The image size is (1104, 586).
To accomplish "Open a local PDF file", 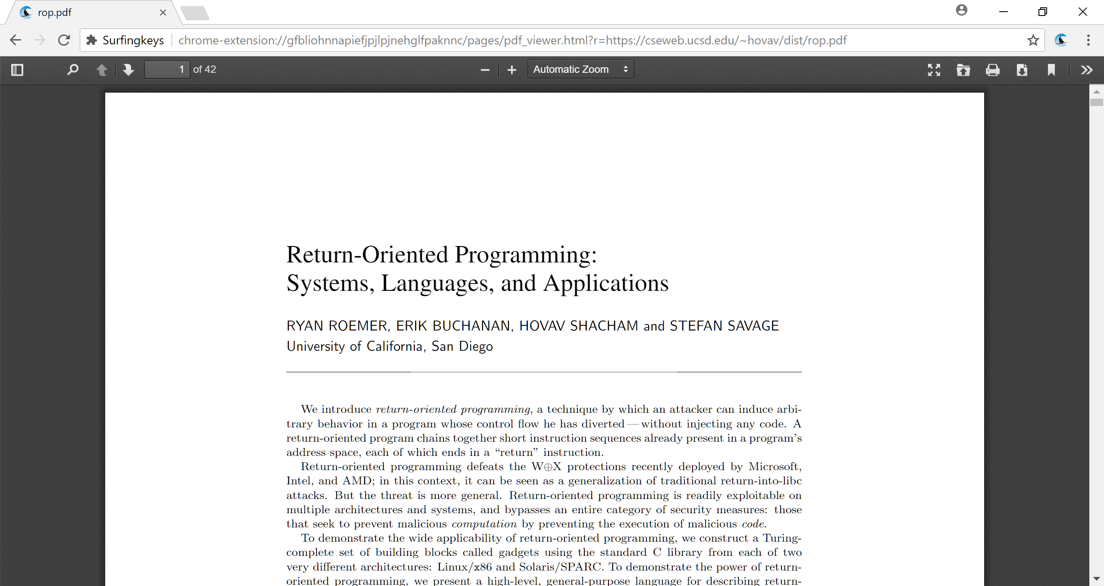I will pyautogui.click(x=963, y=69).
